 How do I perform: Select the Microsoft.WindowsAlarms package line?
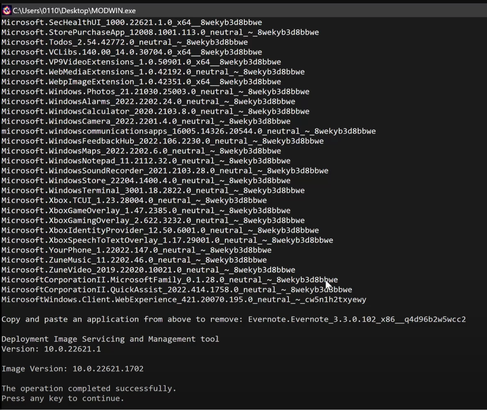point(148,101)
